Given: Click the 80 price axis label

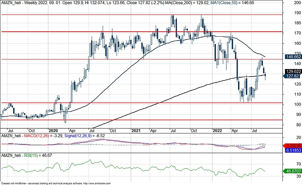Looking at the screenshot, I should pyautogui.click(x=298, y=125).
